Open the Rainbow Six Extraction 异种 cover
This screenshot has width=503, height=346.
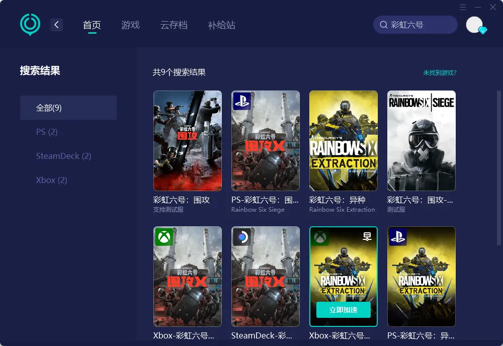[344, 141]
